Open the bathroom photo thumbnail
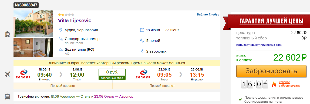 pos(23,47)
